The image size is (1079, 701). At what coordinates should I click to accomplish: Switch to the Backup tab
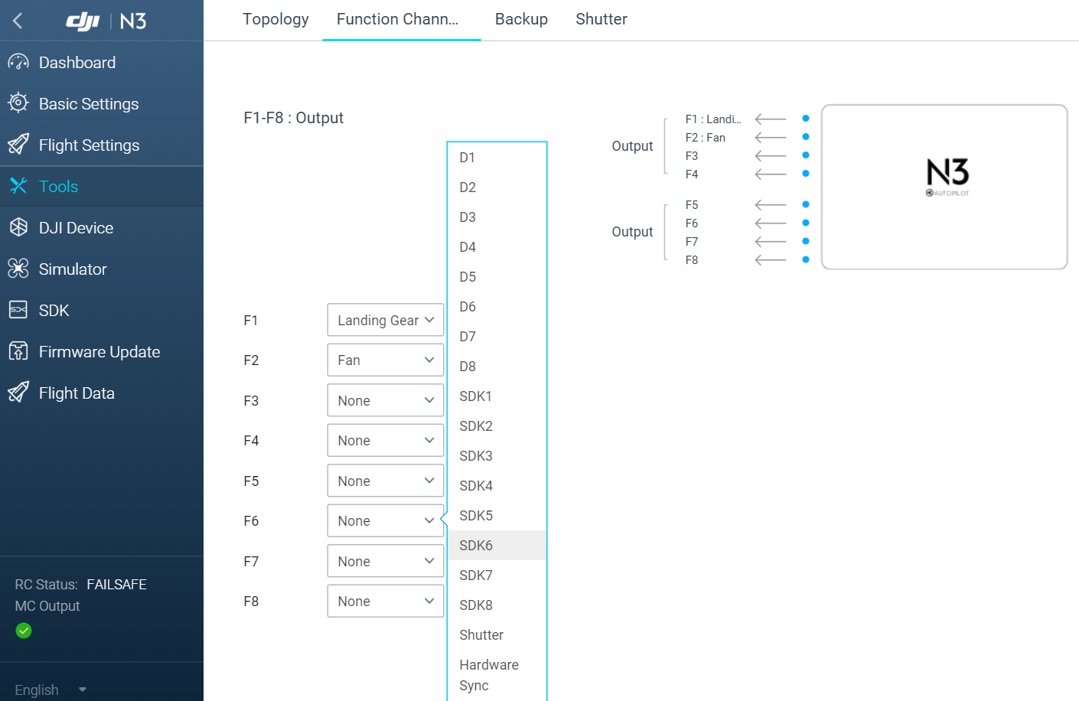(x=521, y=19)
